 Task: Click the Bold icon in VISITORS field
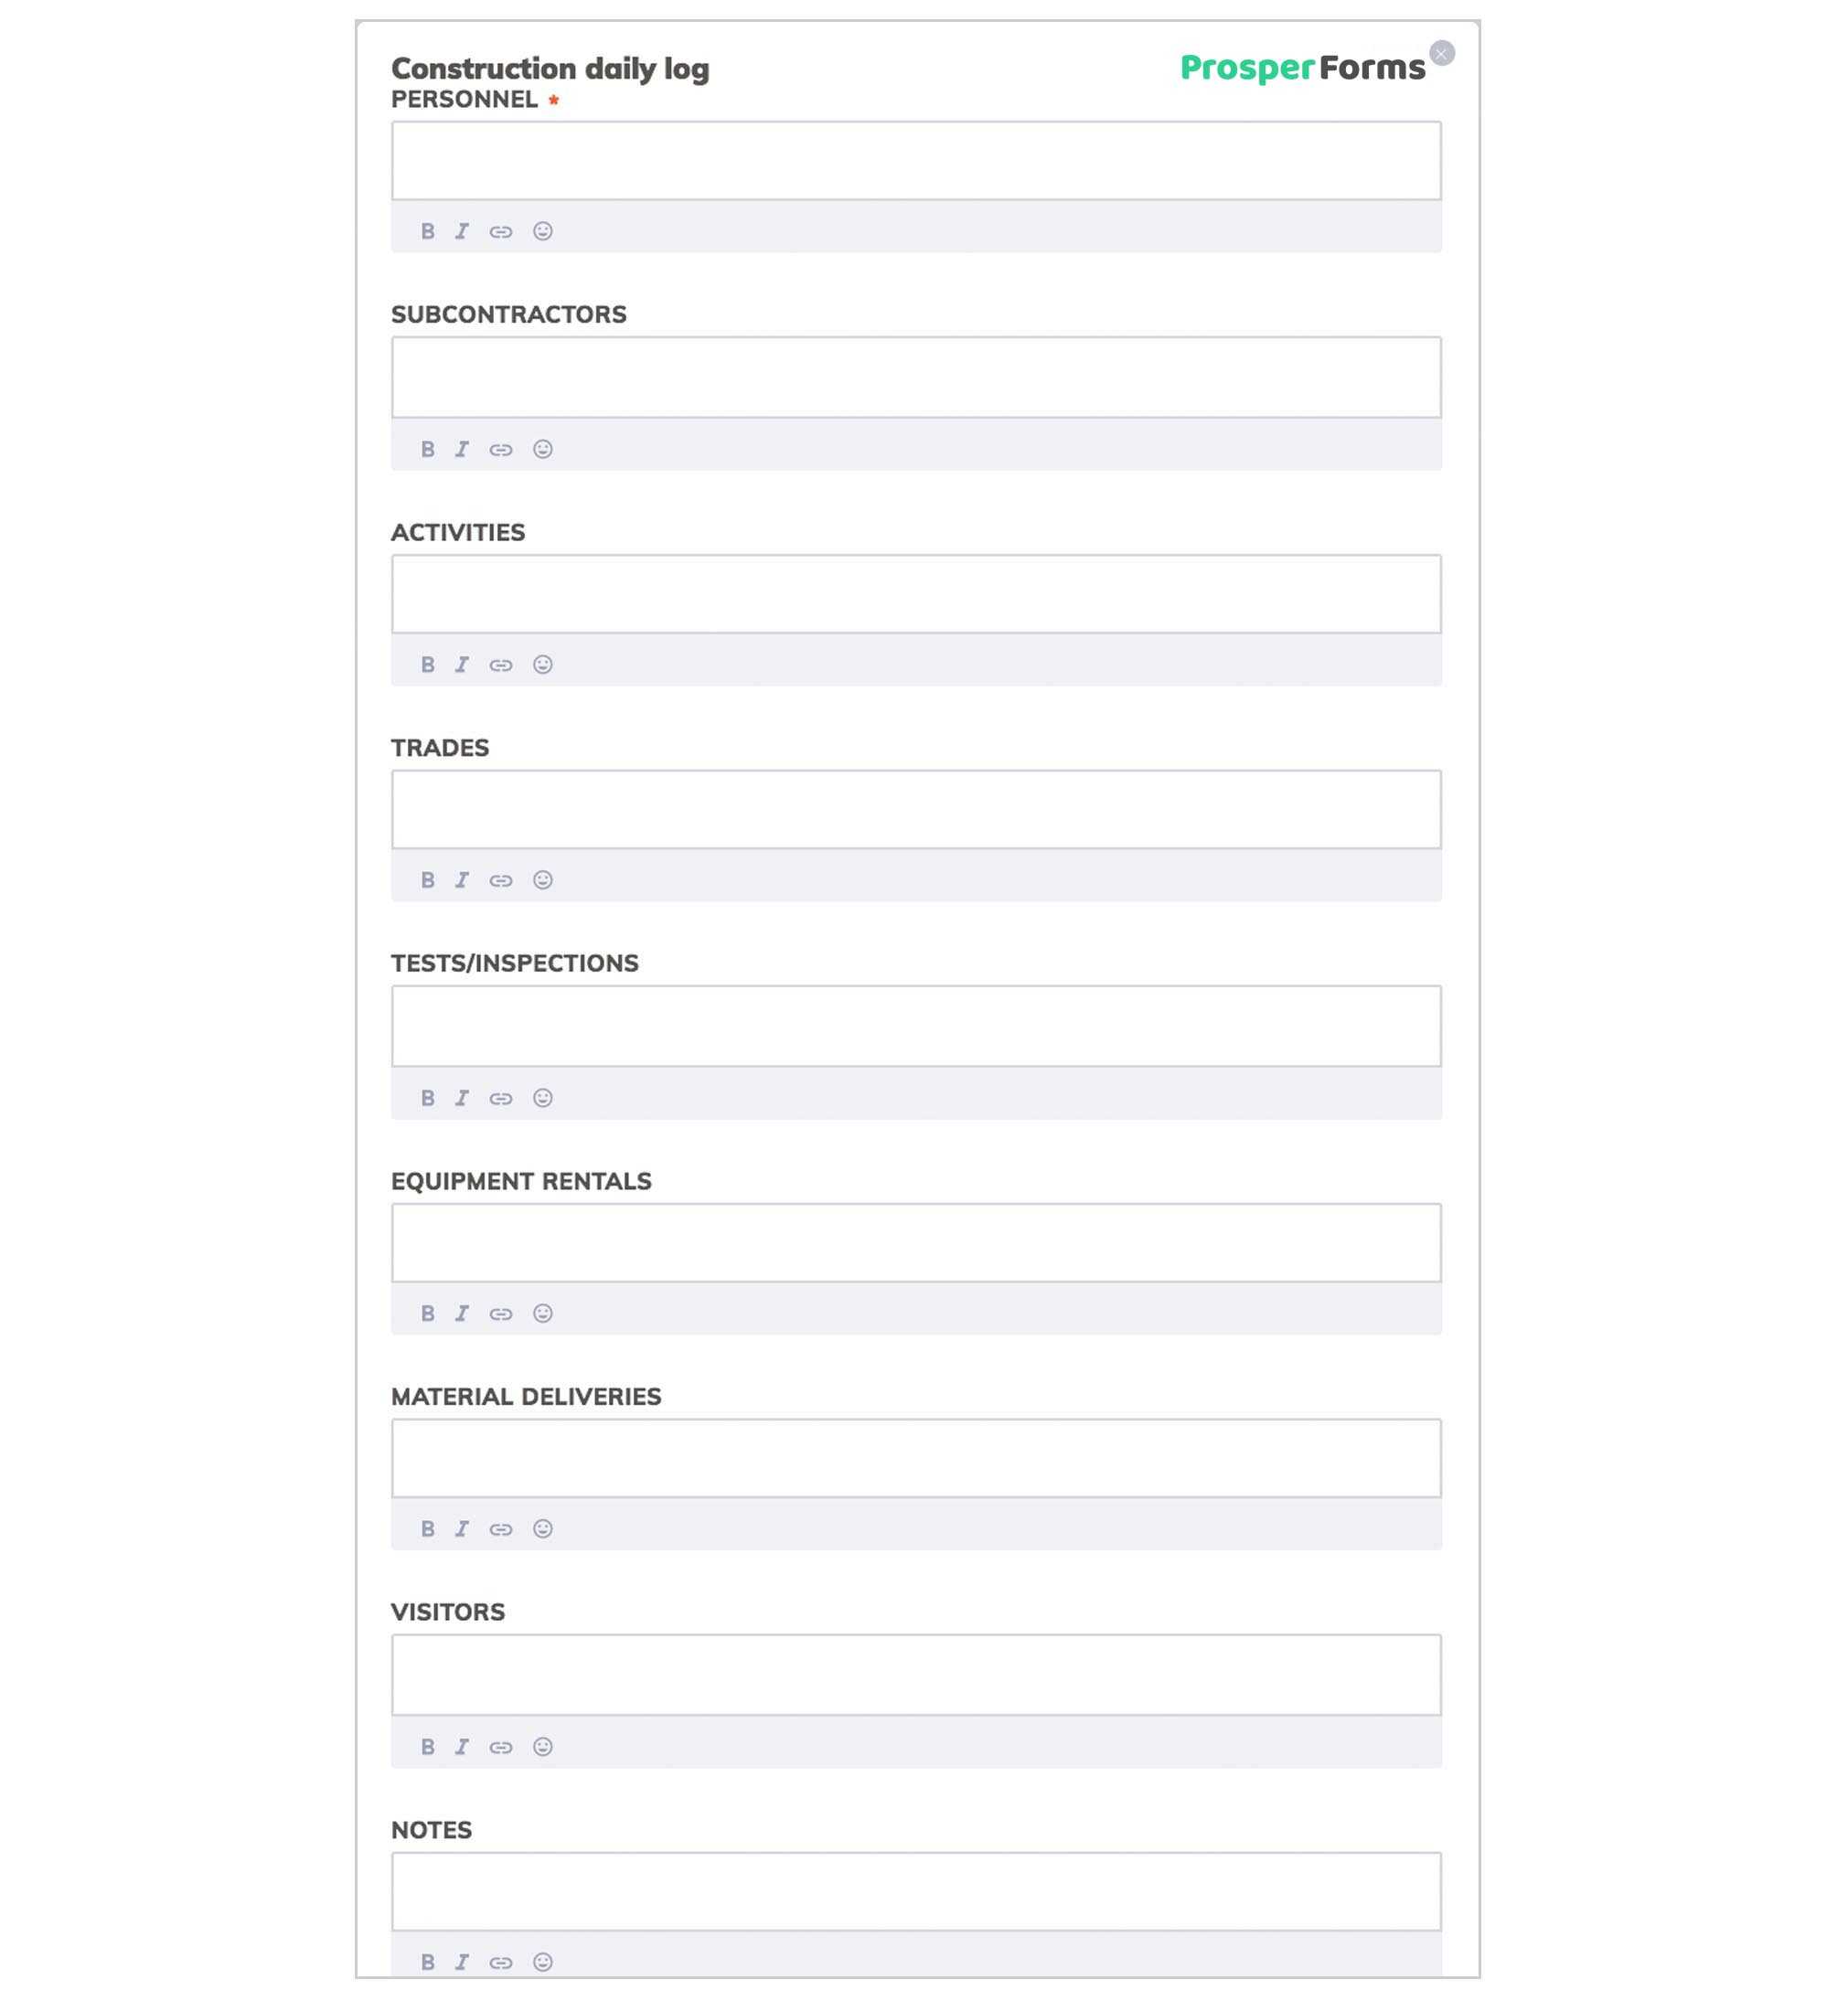[429, 1745]
